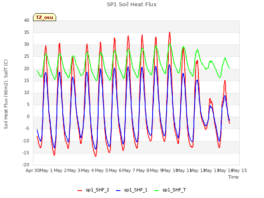
Task: Click the May 5 x-axis tick label
Action: click(x=101, y=170)
